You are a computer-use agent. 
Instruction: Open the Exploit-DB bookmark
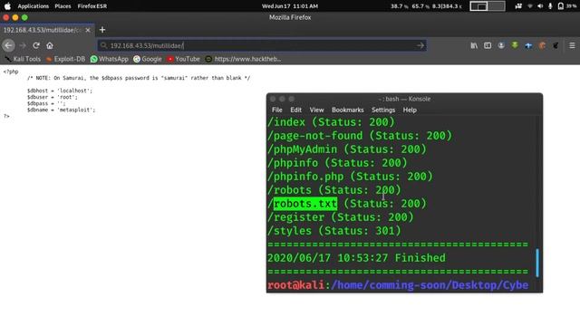click(x=65, y=59)
